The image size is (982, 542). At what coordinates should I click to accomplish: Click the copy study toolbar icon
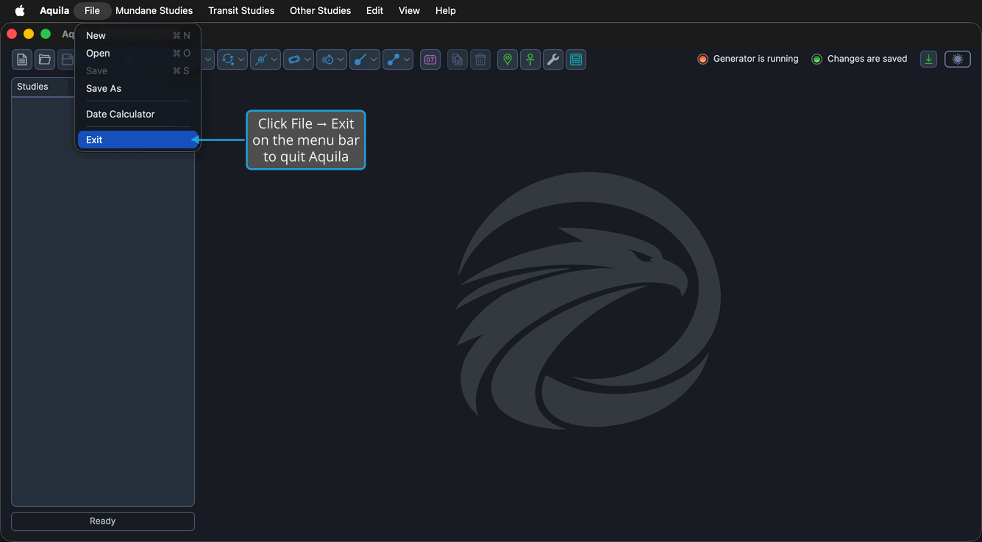(x=458, y=59)
